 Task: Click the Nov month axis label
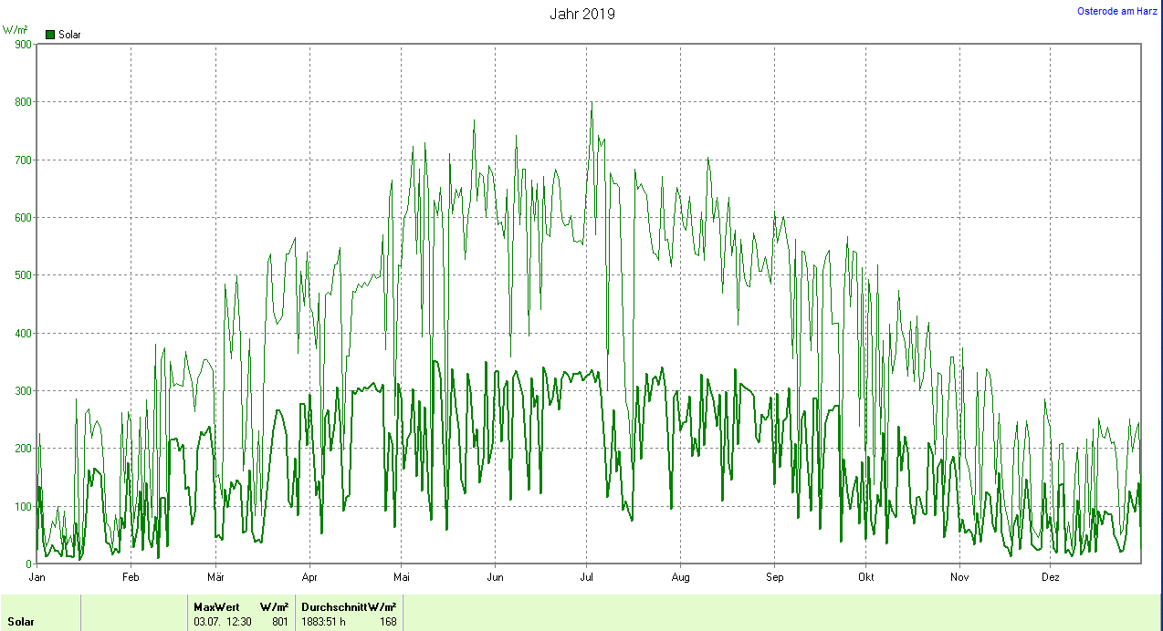pos(959,577)
